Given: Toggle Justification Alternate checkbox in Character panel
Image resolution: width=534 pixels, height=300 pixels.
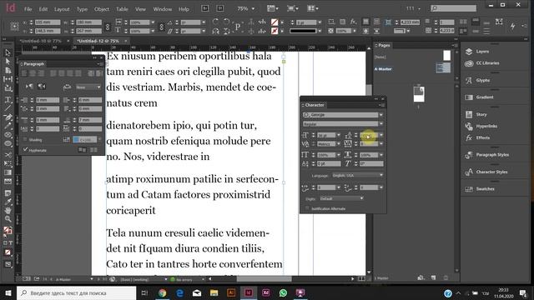Looking at the screenshot, I should click(307, 208).
